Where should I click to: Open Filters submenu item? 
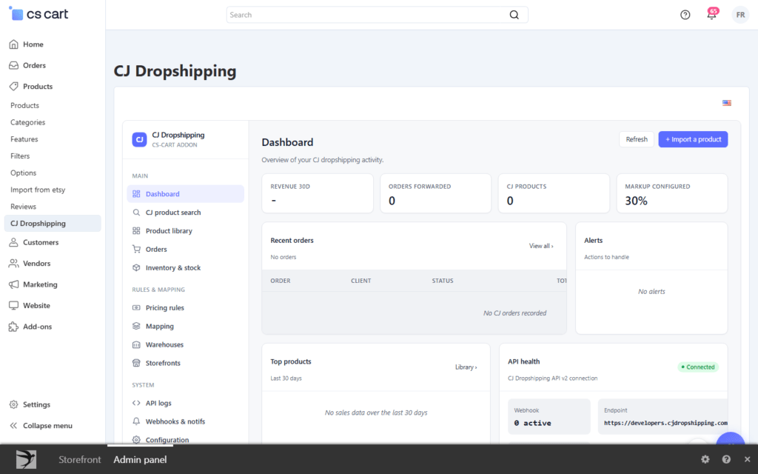point(20,156)
